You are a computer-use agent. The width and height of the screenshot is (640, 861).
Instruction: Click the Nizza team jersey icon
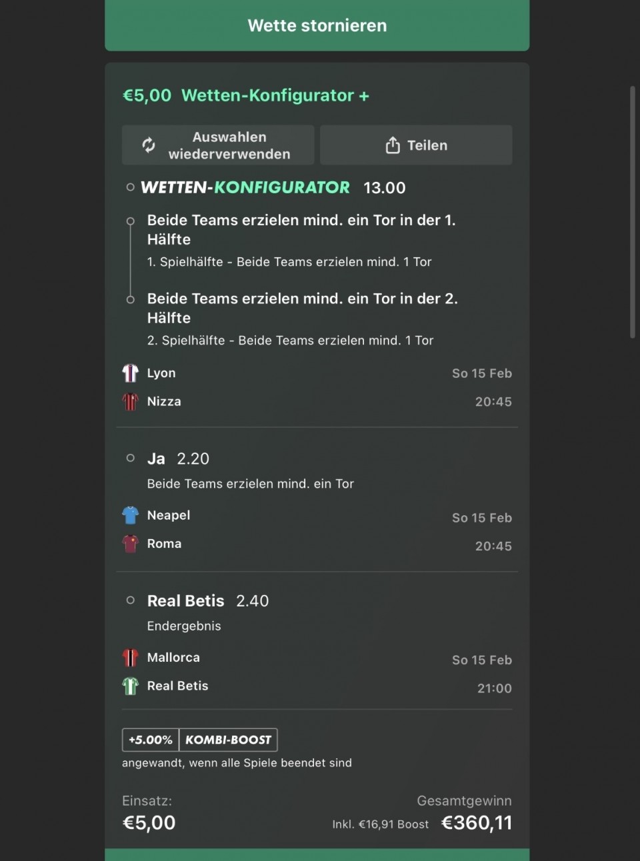(x=130, y=401)
